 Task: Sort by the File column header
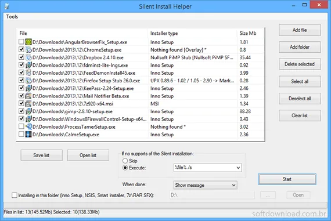(x=82, y=33)
